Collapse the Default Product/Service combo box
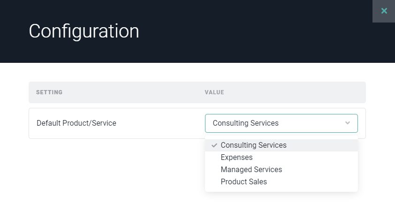 (x=281, y=123)
